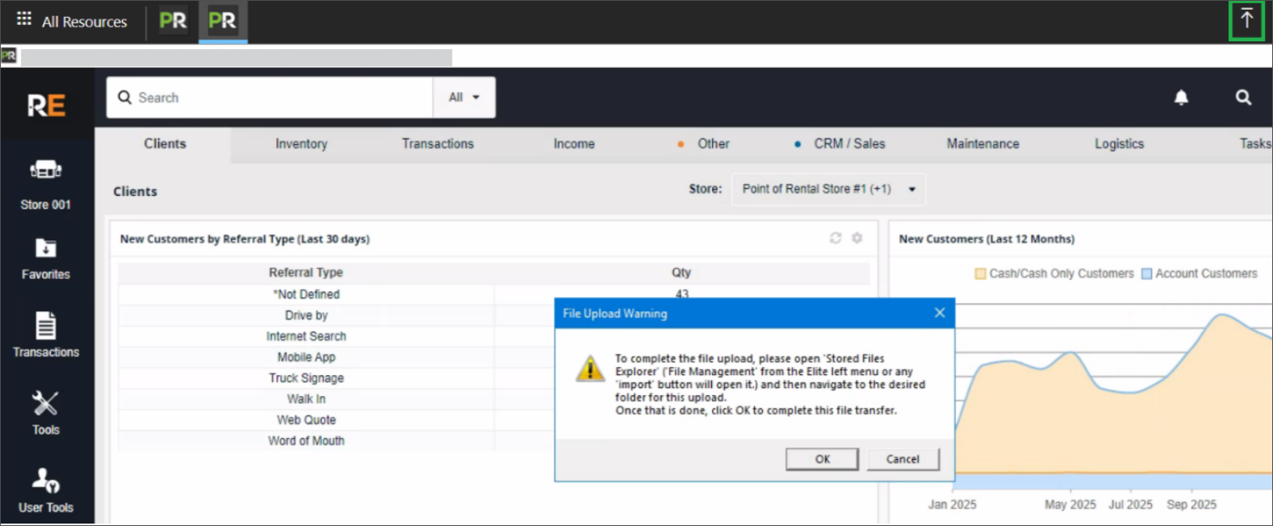
Task: Refresh the New Customers by Referral widget
Action: click(x=835, y=238)
